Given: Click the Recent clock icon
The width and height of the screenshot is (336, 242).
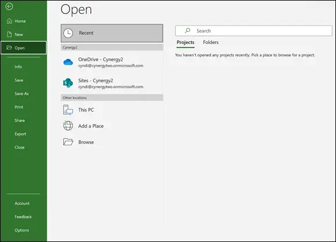Looking at the screenshot, I should click(68, 33).
